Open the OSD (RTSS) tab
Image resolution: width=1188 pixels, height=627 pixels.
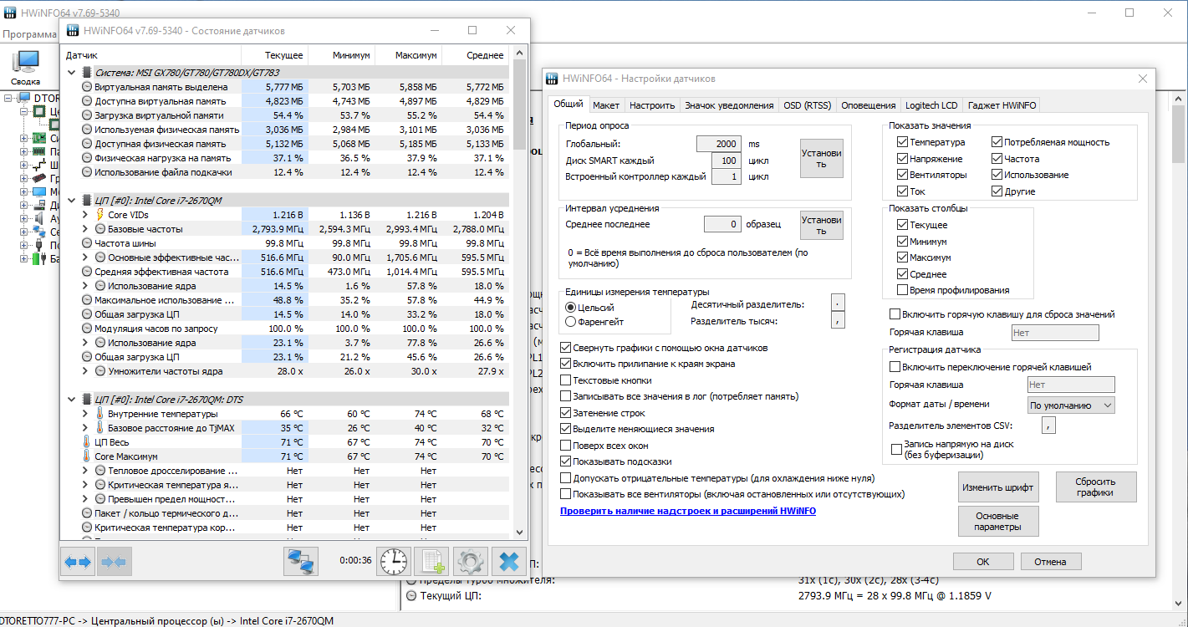point(807,105)
